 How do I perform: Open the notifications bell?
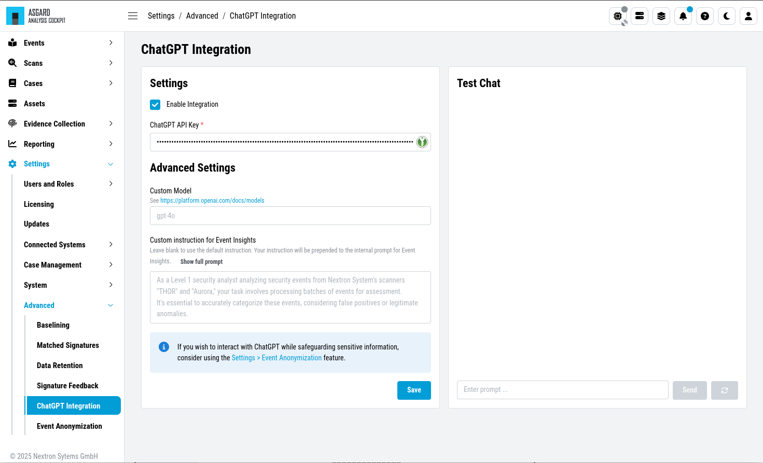683,16
